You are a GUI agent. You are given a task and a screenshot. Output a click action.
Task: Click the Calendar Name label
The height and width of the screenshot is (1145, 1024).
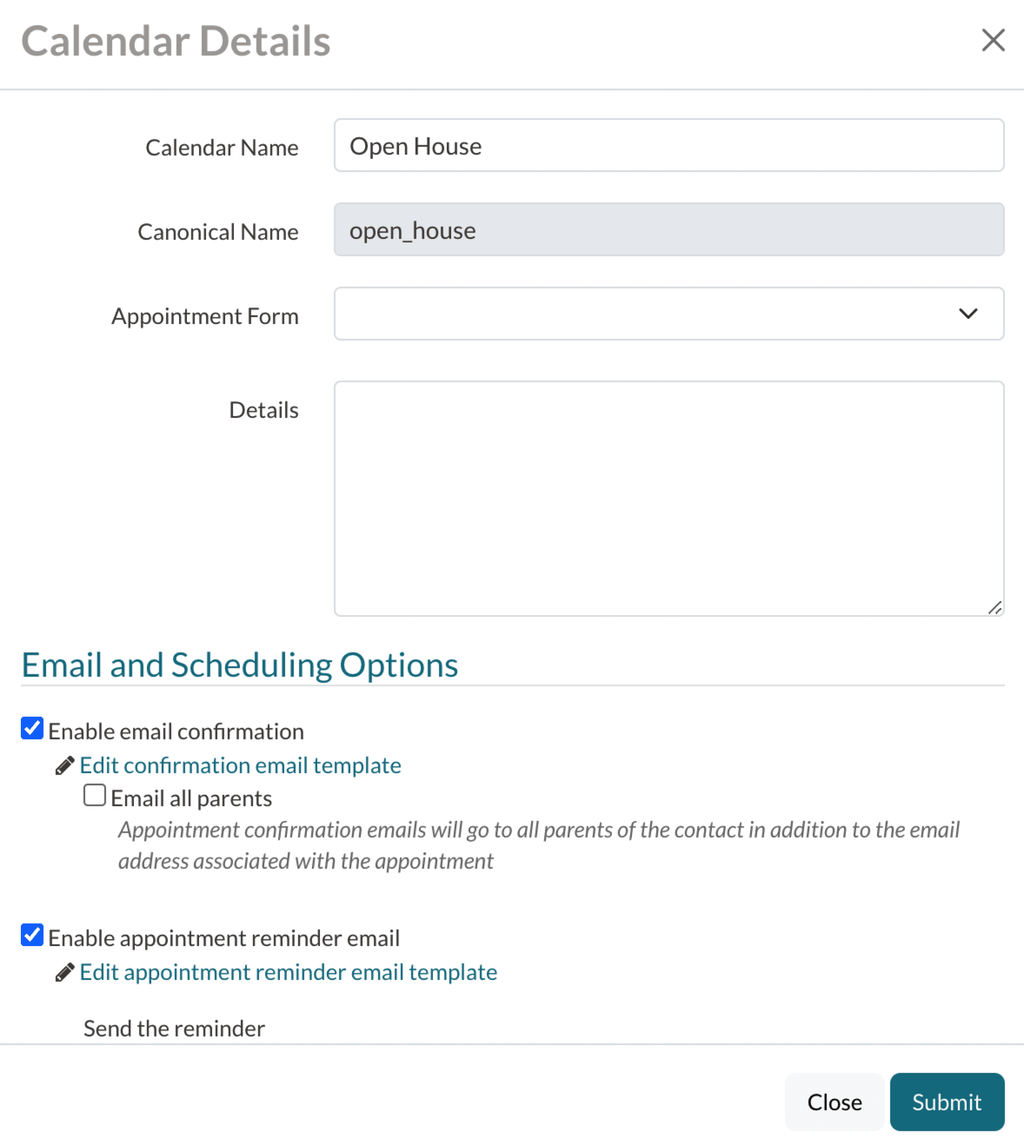[x=222, y=148]
